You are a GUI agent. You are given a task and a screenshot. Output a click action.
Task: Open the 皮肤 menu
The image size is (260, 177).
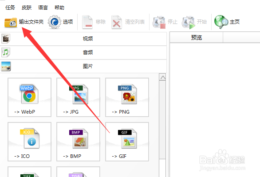(27, 8)
